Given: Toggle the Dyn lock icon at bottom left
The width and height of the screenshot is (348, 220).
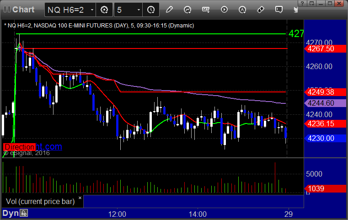Looking at the screenshot, I should [x=24, y=213].
